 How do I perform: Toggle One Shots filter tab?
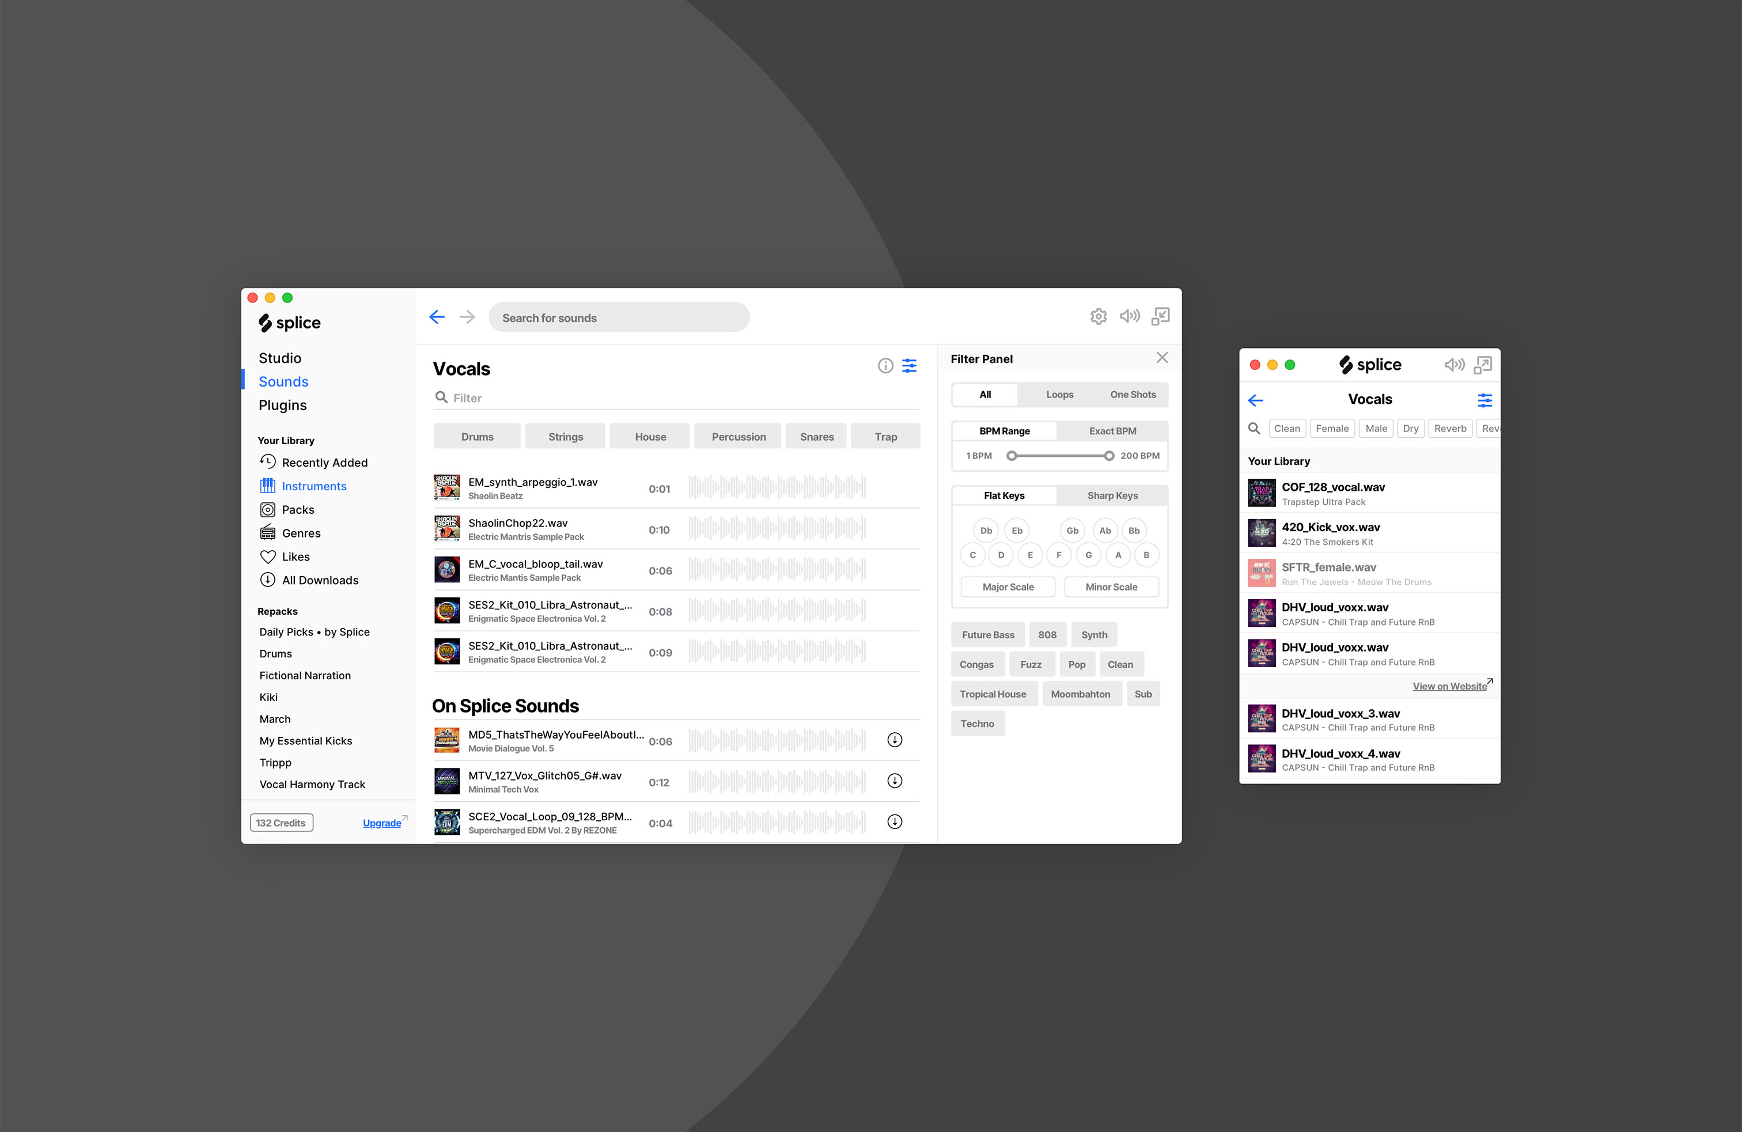pos(1131,393)
